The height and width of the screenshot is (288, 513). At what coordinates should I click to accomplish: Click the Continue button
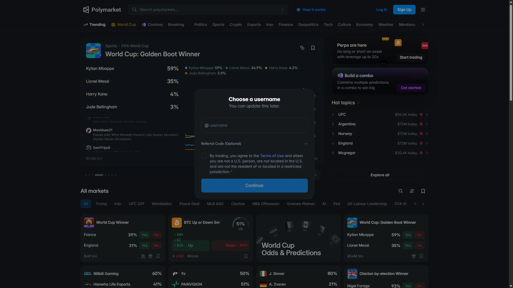pyautogui.click(x=254, y=186)
